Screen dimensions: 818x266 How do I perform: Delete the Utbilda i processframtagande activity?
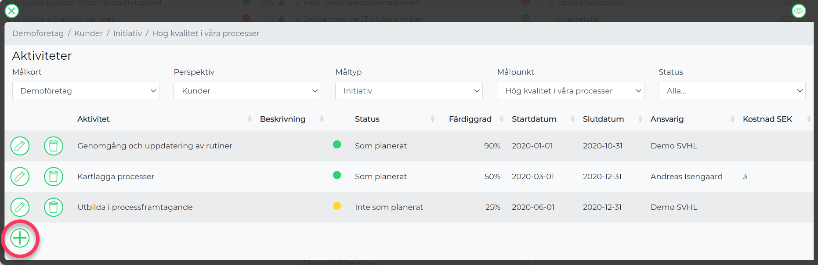(x=54, y=207)
